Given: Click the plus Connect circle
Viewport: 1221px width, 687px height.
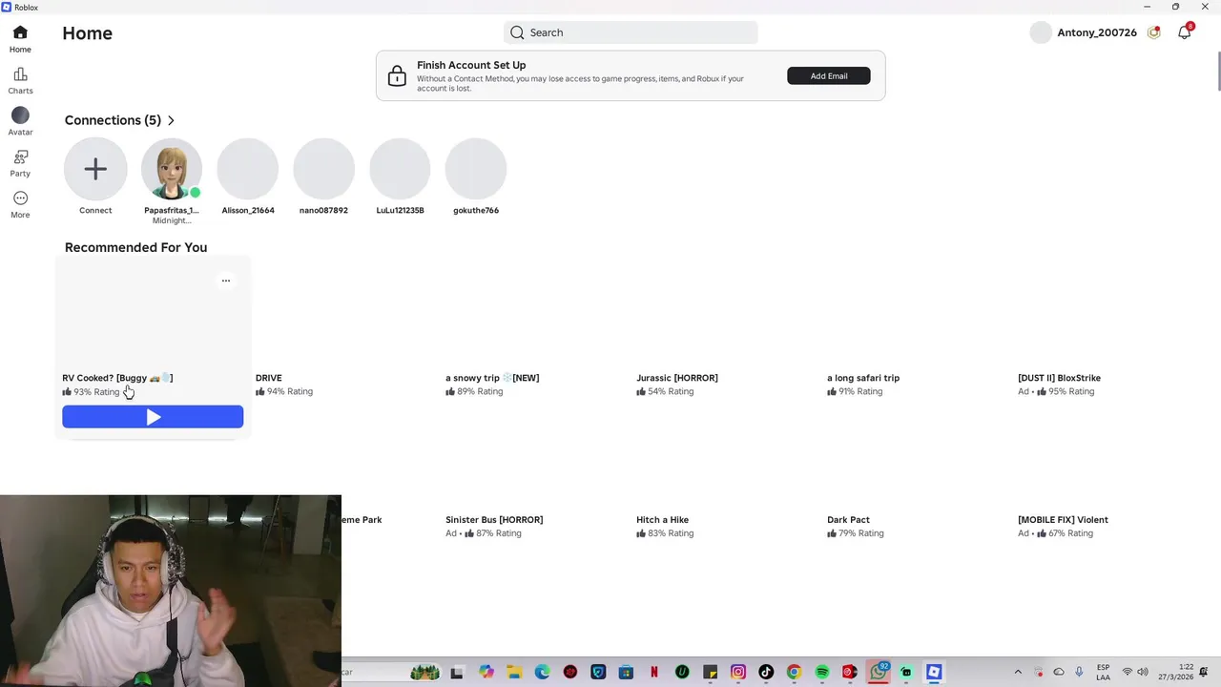Looking at the screenshot, I should click(x=95, y=169).
